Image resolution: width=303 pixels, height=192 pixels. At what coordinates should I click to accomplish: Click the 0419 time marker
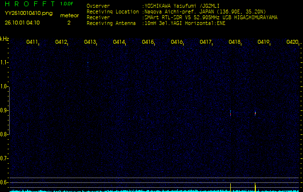pyautogui.click(x=263, y=42)
